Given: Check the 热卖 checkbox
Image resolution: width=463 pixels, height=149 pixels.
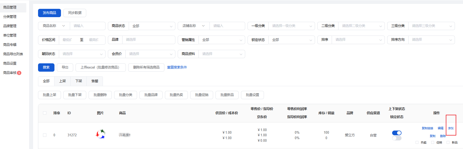Looking at the screenshot, I should 417,143.
